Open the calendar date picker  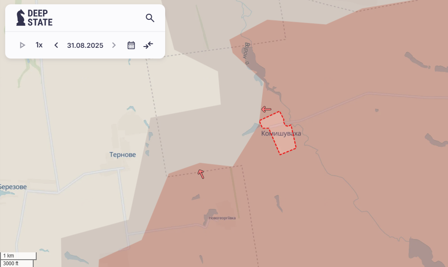tap(131, 45)
